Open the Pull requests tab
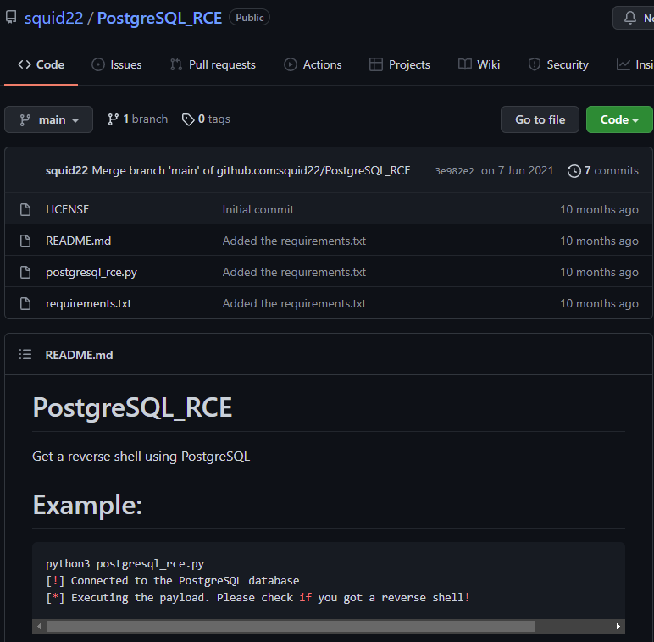 213,64
